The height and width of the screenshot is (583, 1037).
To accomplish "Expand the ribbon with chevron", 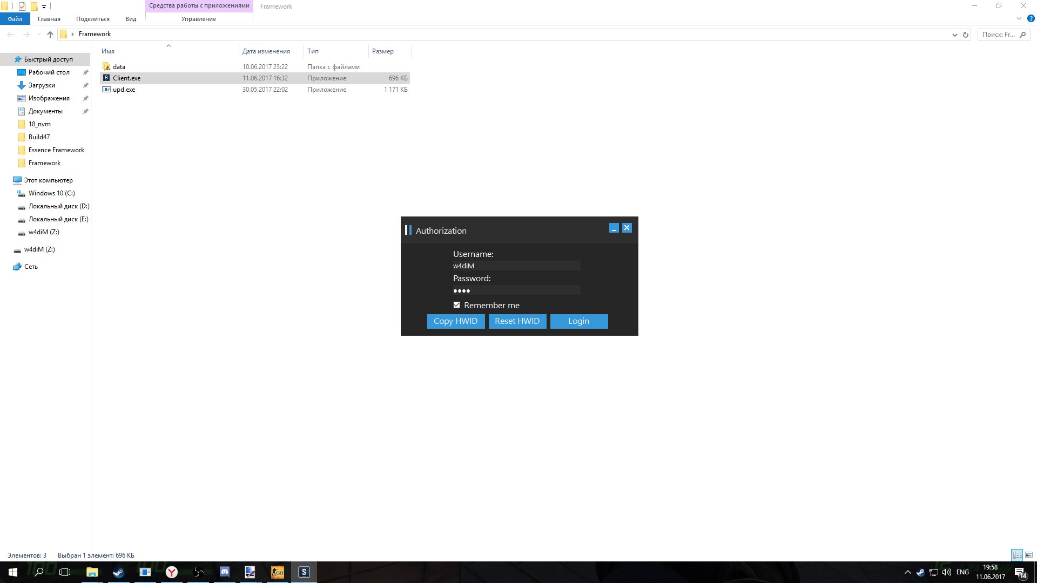I will pos(1019,18).
